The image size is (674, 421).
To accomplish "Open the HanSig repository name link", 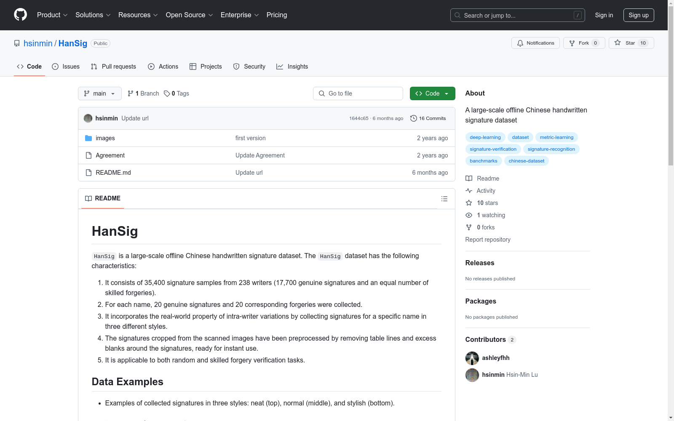I will point(73,43).
